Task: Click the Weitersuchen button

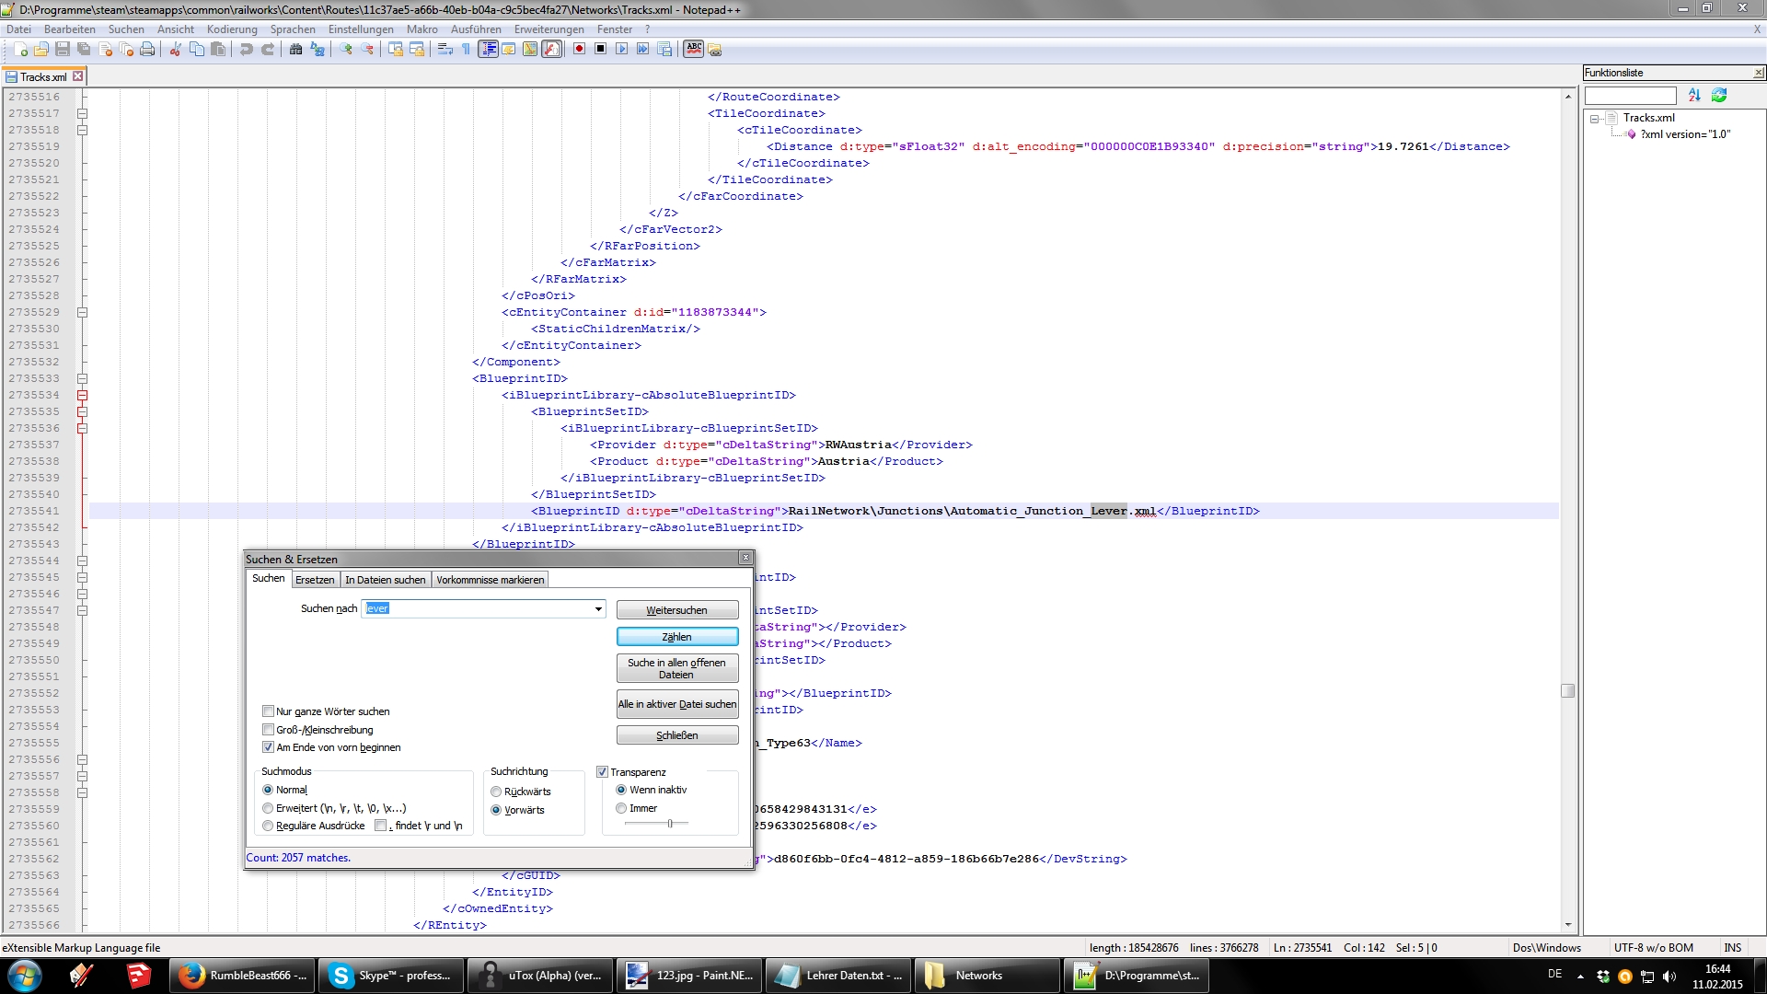Action: 676,610
